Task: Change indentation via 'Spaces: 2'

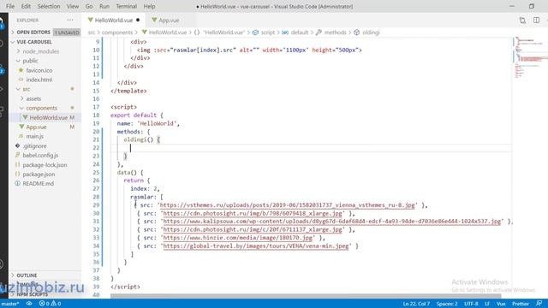Action: point(447,304)
